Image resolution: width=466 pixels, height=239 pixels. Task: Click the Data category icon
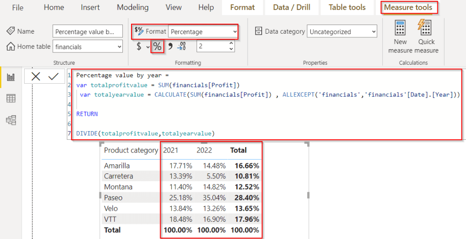point(259,31)
